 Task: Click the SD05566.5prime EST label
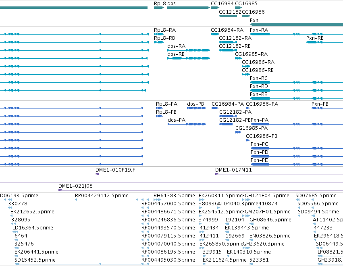318,204
